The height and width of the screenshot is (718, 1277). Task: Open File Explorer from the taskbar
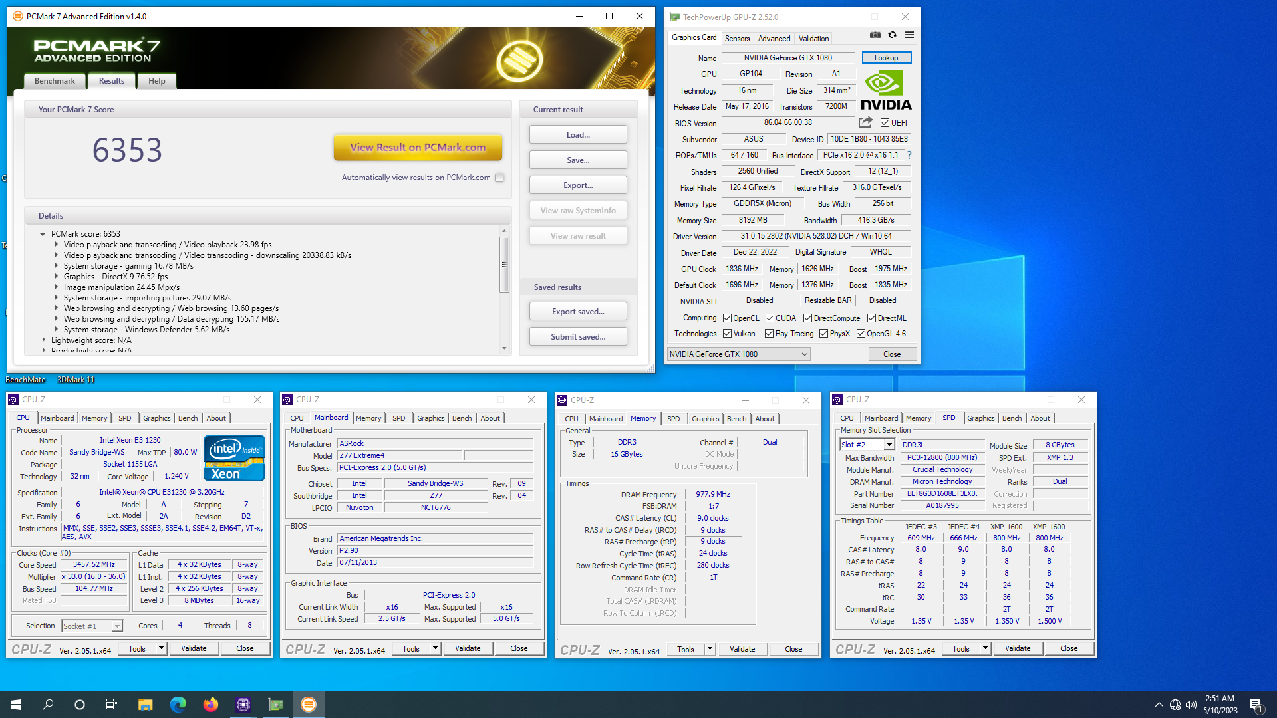[145, 705]
